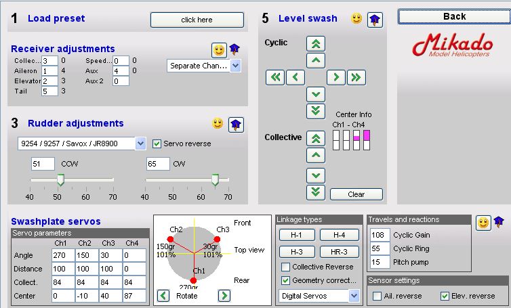Click smiley icon in Receiver adjustments
The height and width of the screenshot is (308, 511).
[218, 50]
